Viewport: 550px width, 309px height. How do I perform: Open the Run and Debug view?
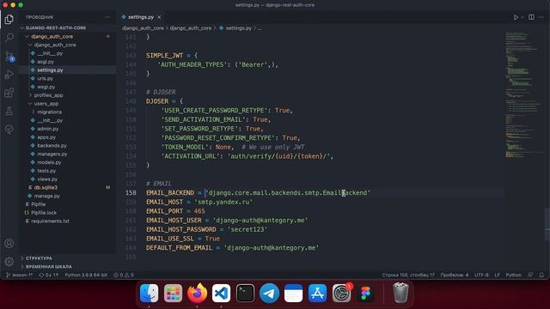(x=9, y=75)
